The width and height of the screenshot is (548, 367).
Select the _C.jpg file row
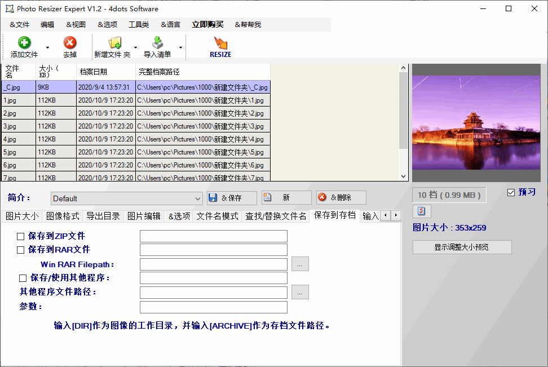click(x=136, y=87)
